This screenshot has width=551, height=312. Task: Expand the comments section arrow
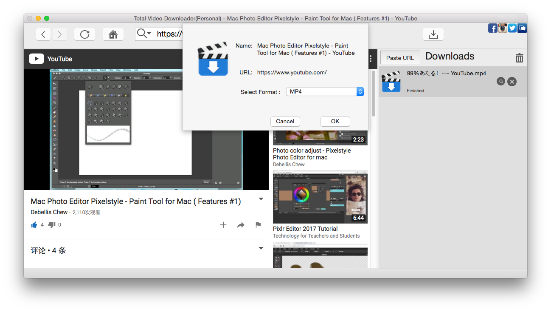coord(261,248)
